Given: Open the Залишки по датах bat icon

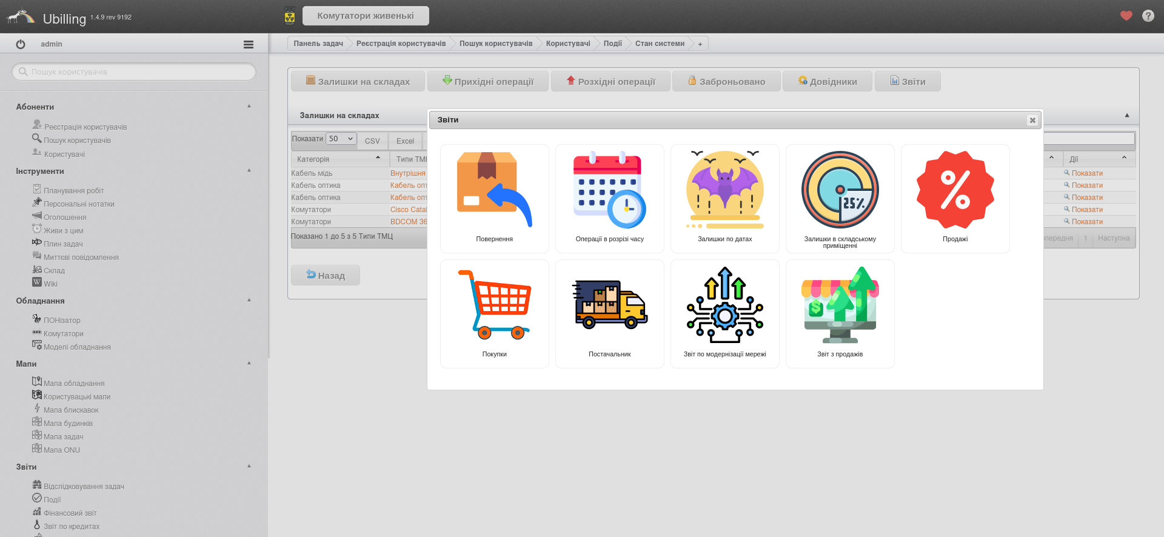Looking at the screenshot, I should point(724,190).
